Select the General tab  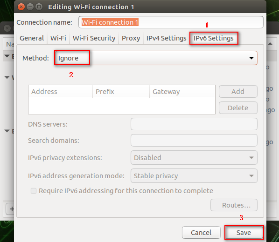[32, 38]
